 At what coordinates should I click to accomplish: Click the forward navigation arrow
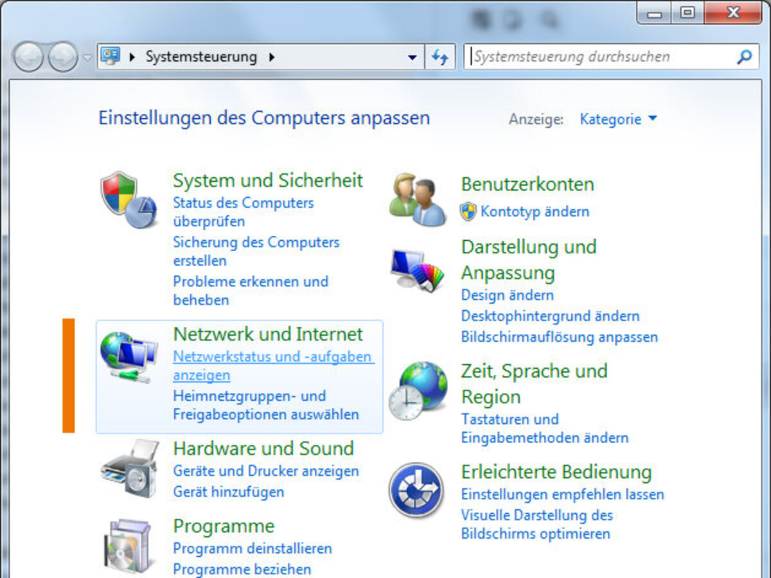[62, 57]
